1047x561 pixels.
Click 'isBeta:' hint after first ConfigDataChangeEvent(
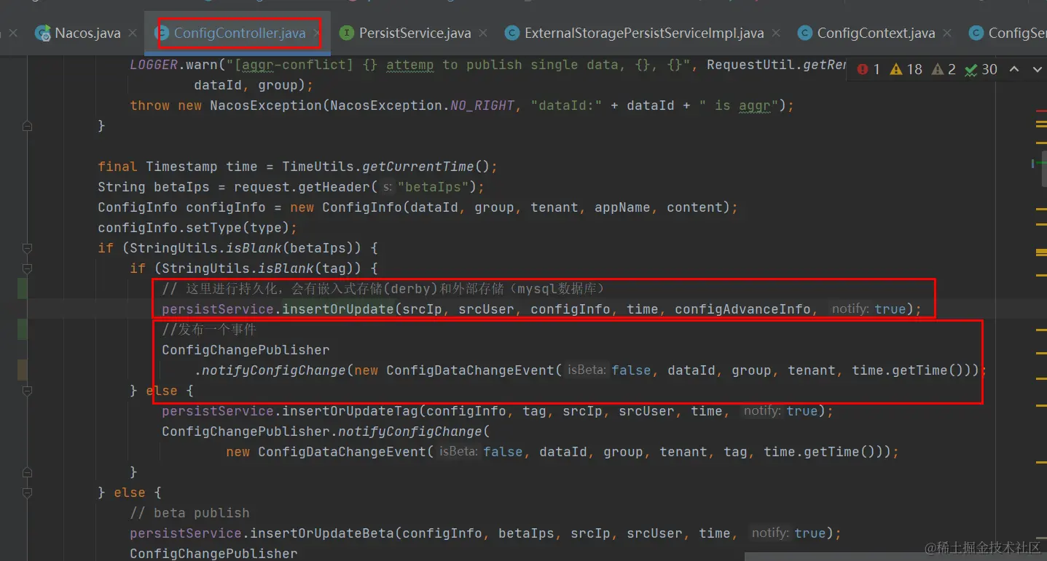[587, 370]
